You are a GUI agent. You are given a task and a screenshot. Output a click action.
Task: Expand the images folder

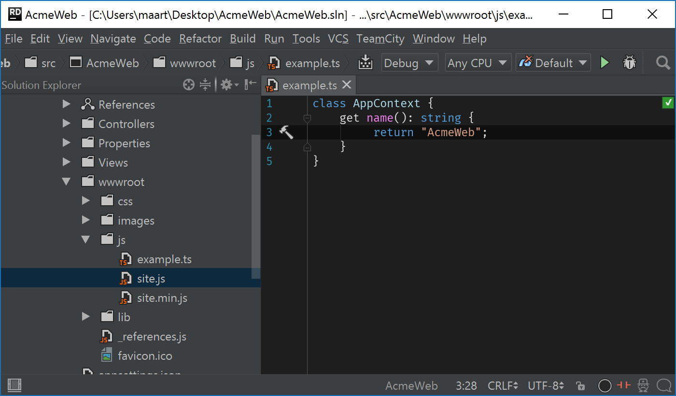(86, 220)
